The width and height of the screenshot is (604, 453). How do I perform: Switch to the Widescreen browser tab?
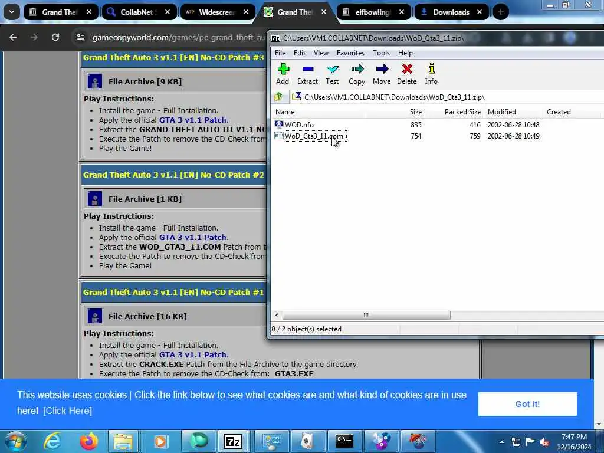[x=217, y=12]
